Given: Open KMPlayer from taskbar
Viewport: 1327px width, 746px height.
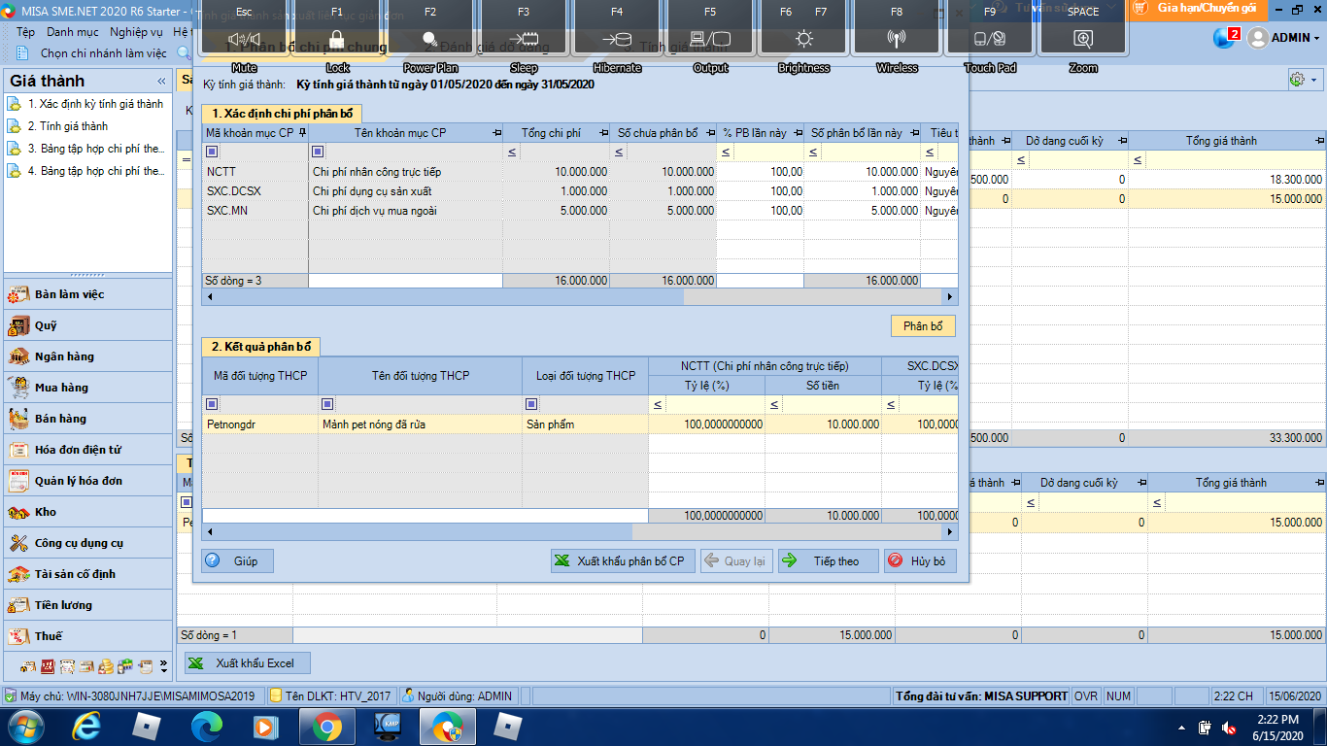Looking at the screenshot, I should click(387, 726).
